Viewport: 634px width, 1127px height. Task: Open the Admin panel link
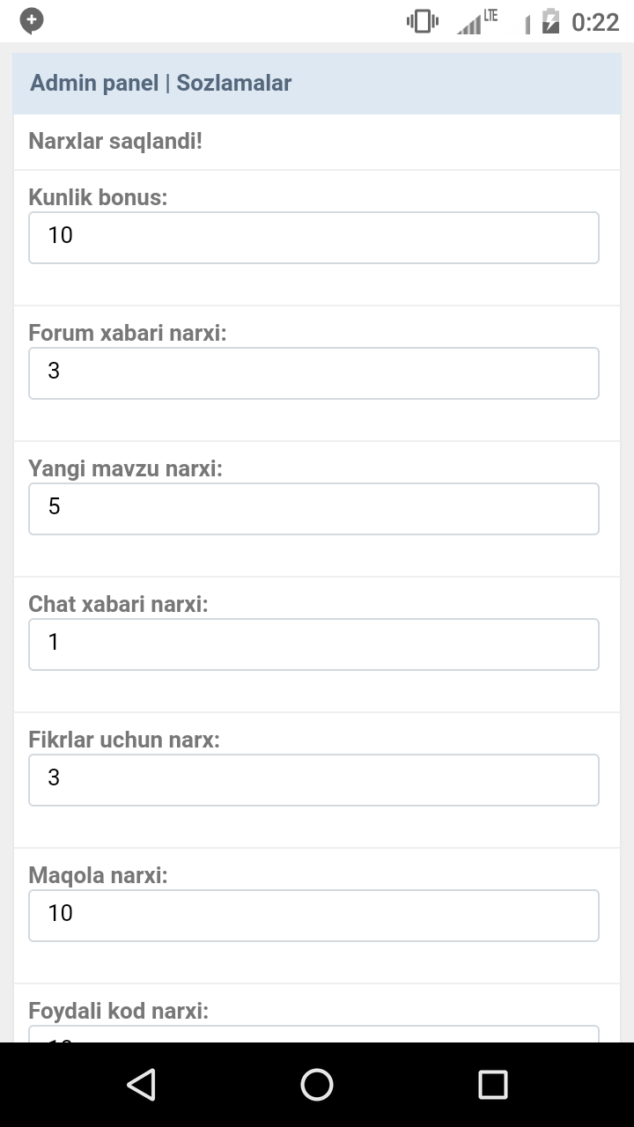coord(94,83)
